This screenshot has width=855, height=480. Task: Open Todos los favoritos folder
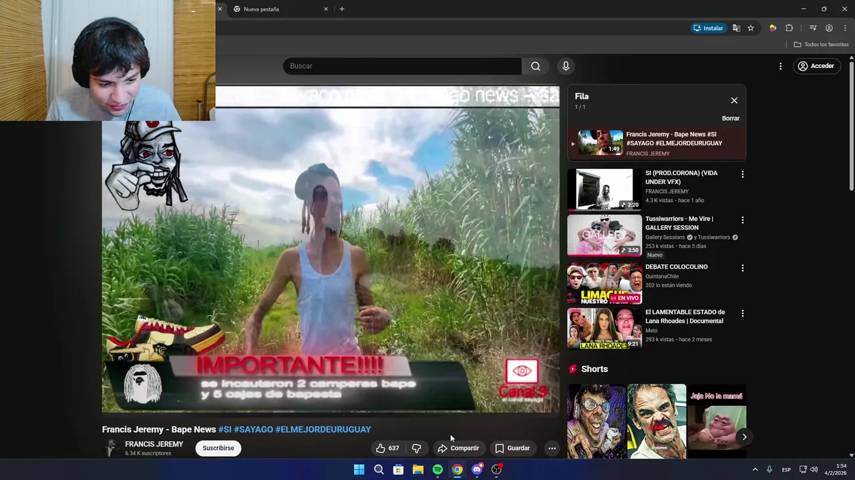point(822,45)
